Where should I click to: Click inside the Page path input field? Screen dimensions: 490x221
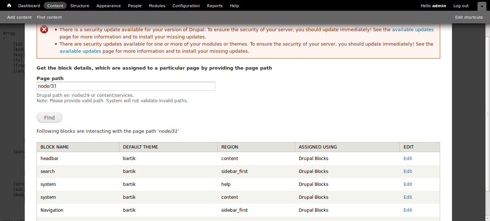(x=126, y=86)
